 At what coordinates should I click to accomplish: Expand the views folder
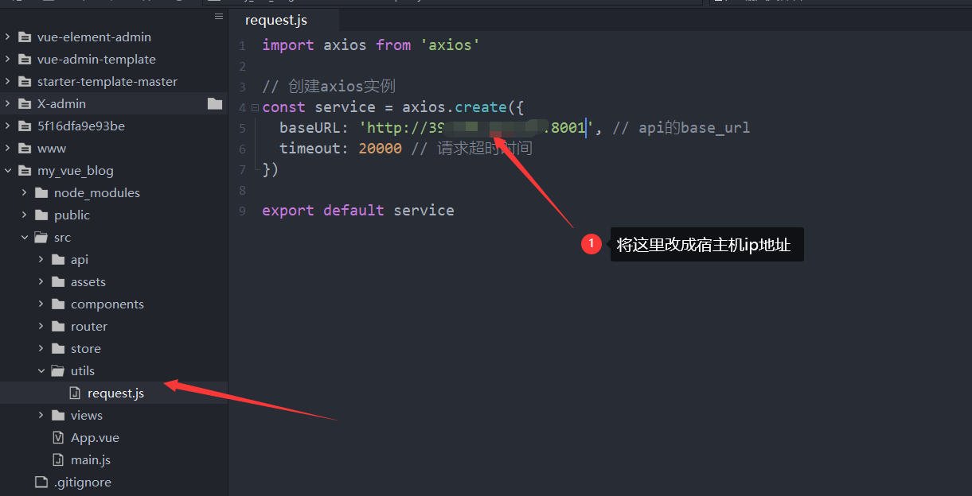(x=40, y=415)
